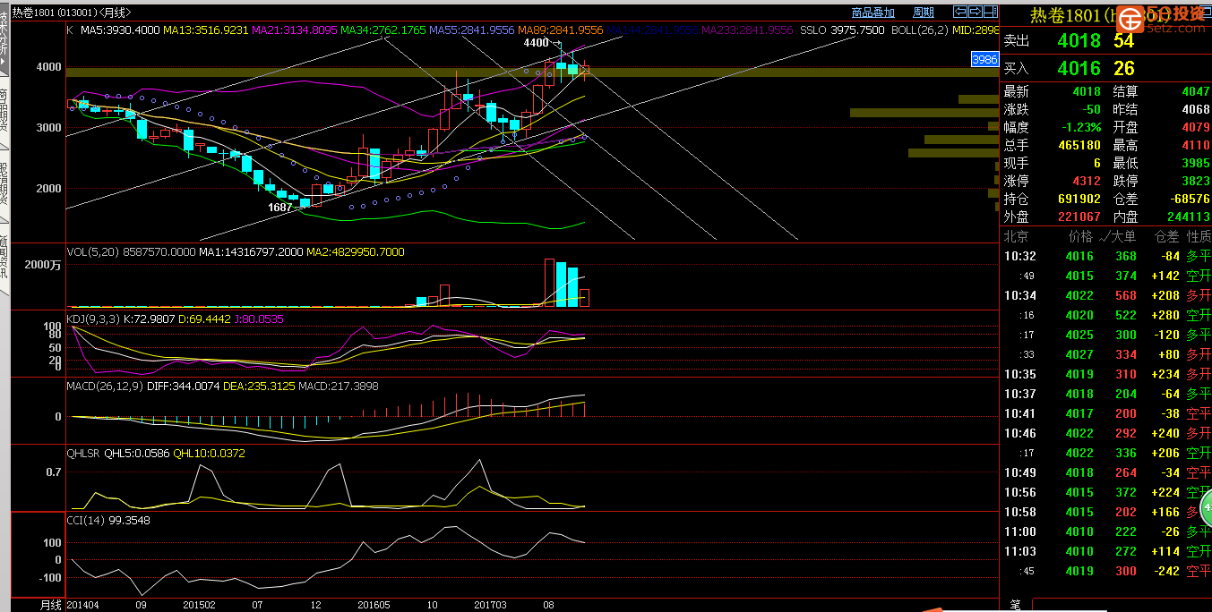Select the 11:03 trade row
This screenshot has height=612, width=1212.
pos(1106,551)
